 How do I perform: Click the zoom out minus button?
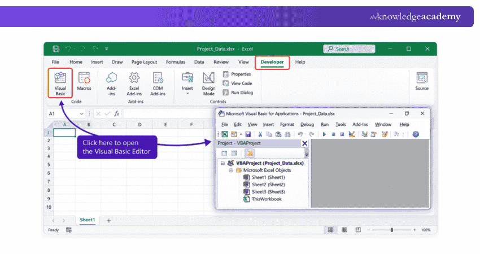click(x=369, y=230)
